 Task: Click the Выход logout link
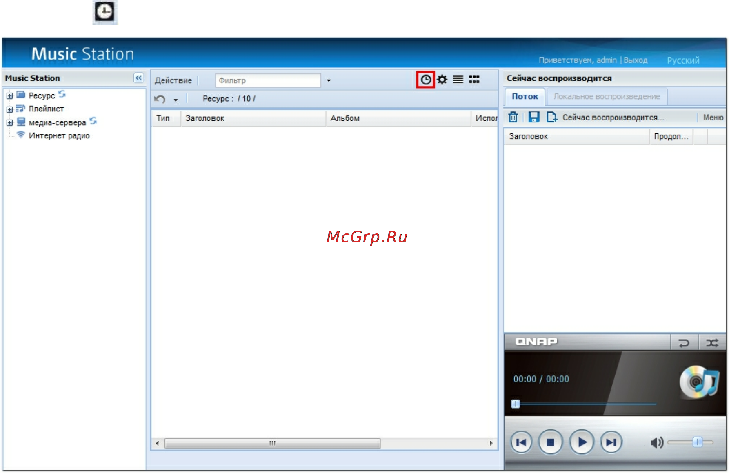(x=636, y=60)
